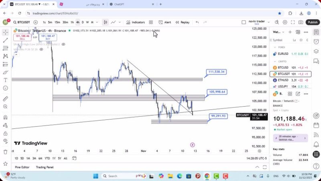
Task: Select the Text annotation tool
Action: point(5,80)
